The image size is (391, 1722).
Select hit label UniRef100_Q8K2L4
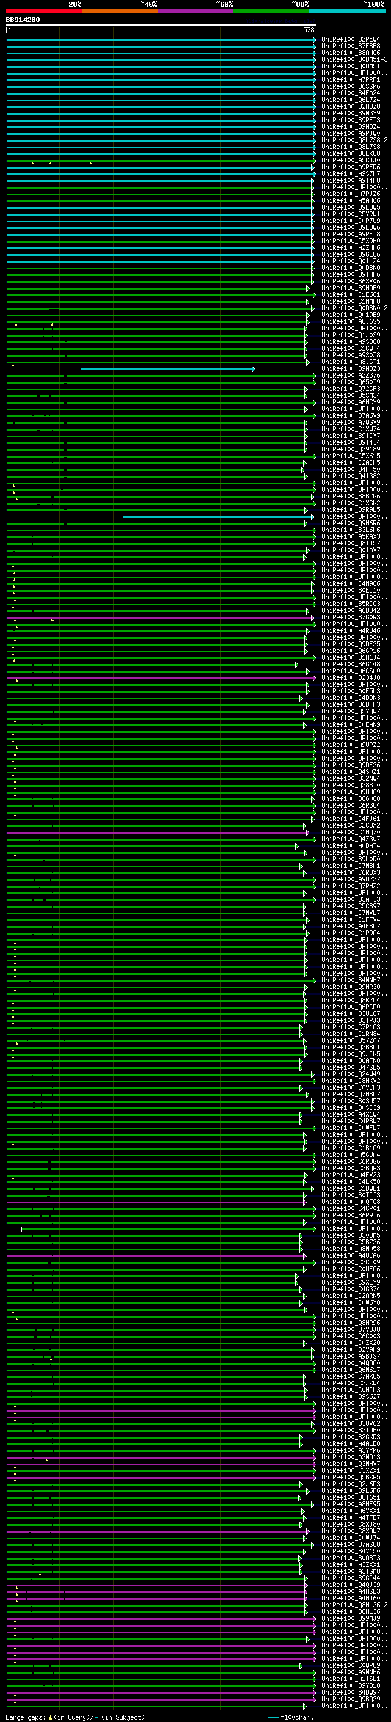click(351, 1001)
